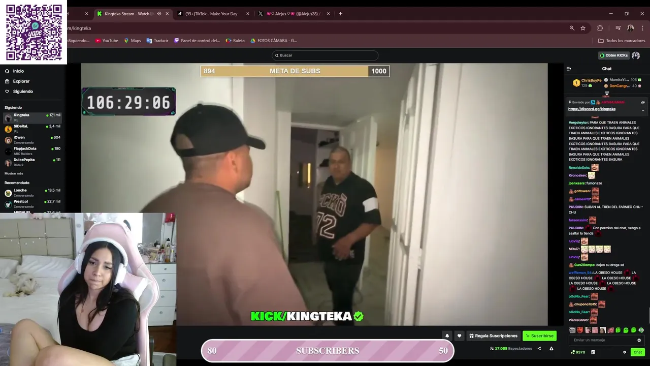Pick the last green emote in quick row
Viewport: 650px width, 366px height.
coord(641,330)
